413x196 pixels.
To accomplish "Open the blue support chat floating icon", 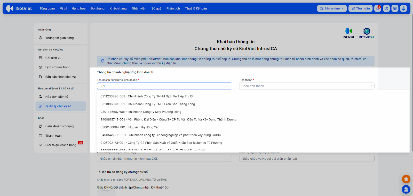I will tap(406, 190).
